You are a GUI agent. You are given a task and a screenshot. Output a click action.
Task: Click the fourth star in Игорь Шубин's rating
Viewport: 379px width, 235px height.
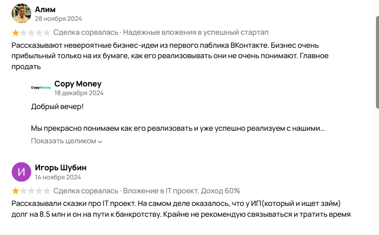coord(39,191)
